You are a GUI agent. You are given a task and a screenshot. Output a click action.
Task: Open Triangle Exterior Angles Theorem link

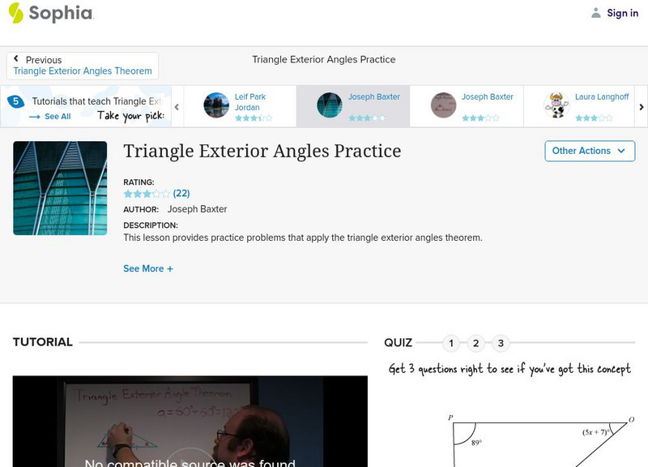(83, 71)
